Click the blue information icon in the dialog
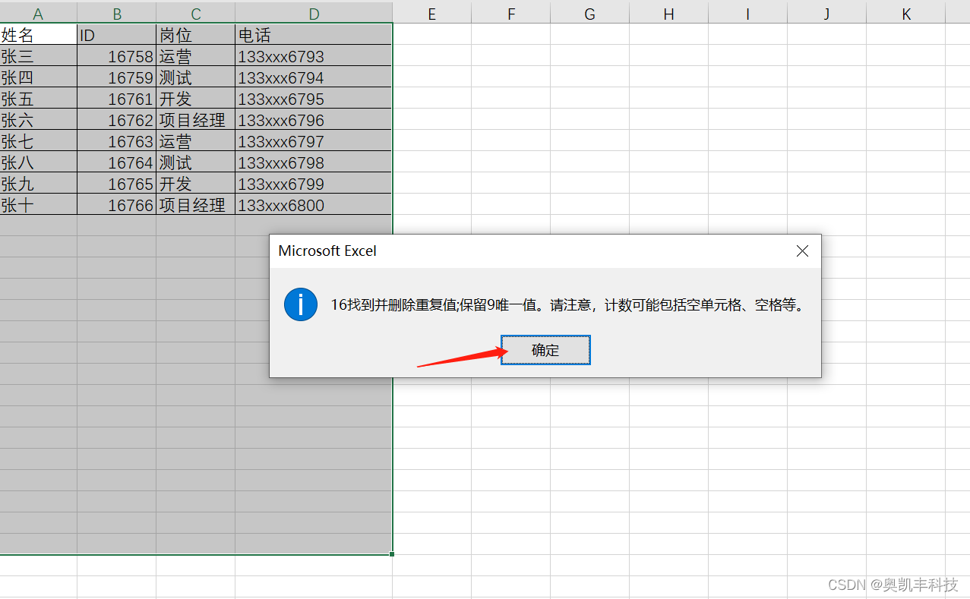 [x=301, y=304]
